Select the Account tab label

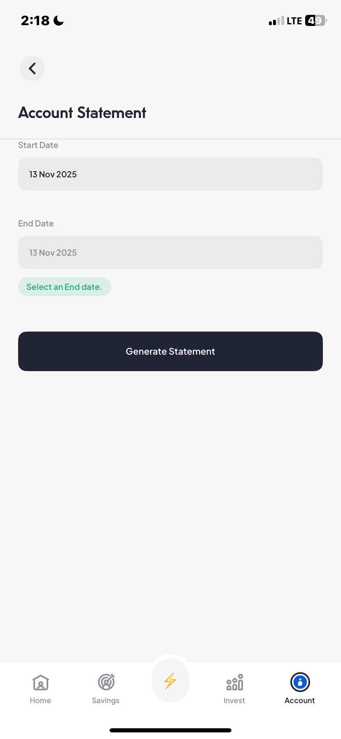pyautogui.click(x=300, y=701)
